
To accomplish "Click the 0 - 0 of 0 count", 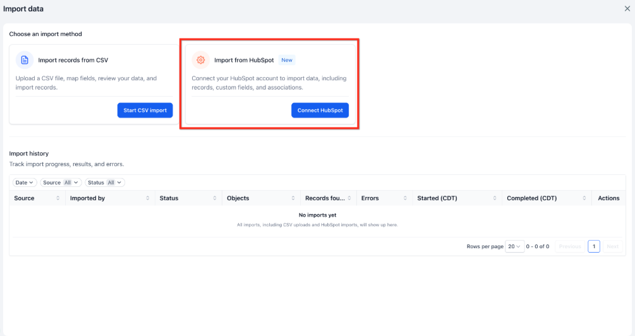I will [538, 246].
